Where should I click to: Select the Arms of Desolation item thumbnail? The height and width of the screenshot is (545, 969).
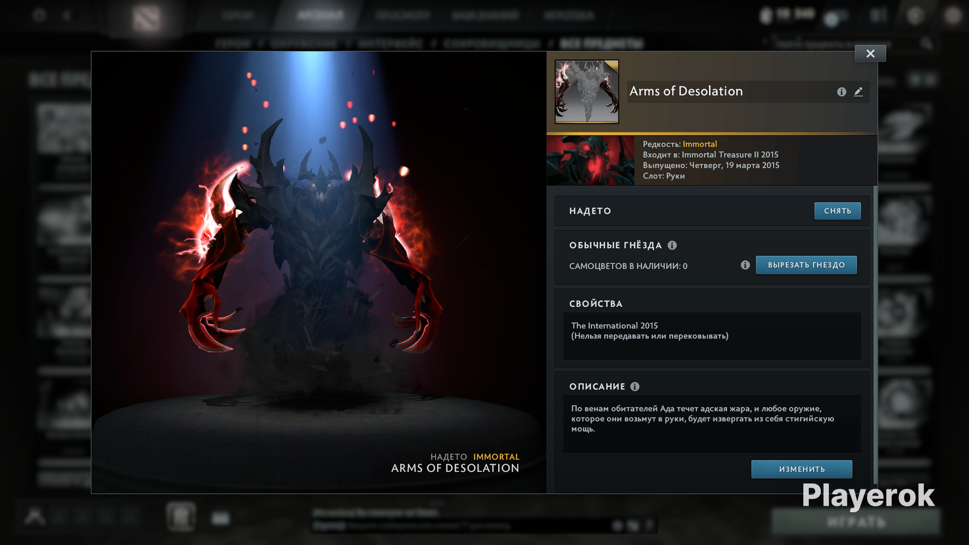pyautogui.click(x=587, y=92)
